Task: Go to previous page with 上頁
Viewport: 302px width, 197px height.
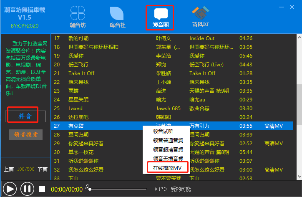Action: point(9,169)
